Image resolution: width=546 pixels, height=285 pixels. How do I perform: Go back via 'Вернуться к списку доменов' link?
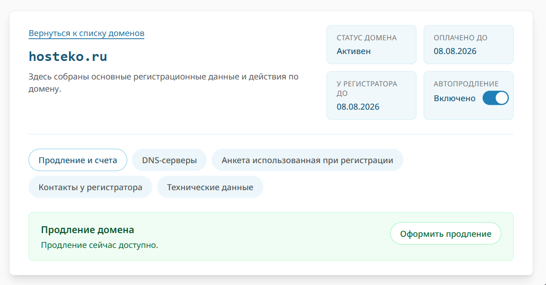tap(86, 33)
